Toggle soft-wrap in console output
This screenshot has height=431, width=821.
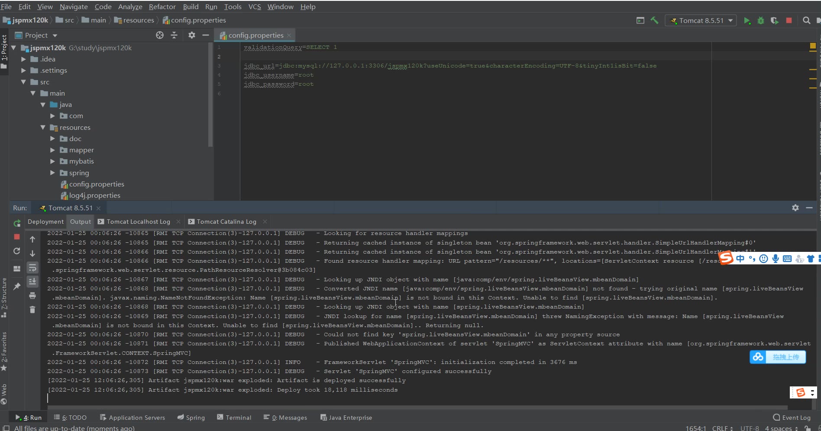(32, 268)
